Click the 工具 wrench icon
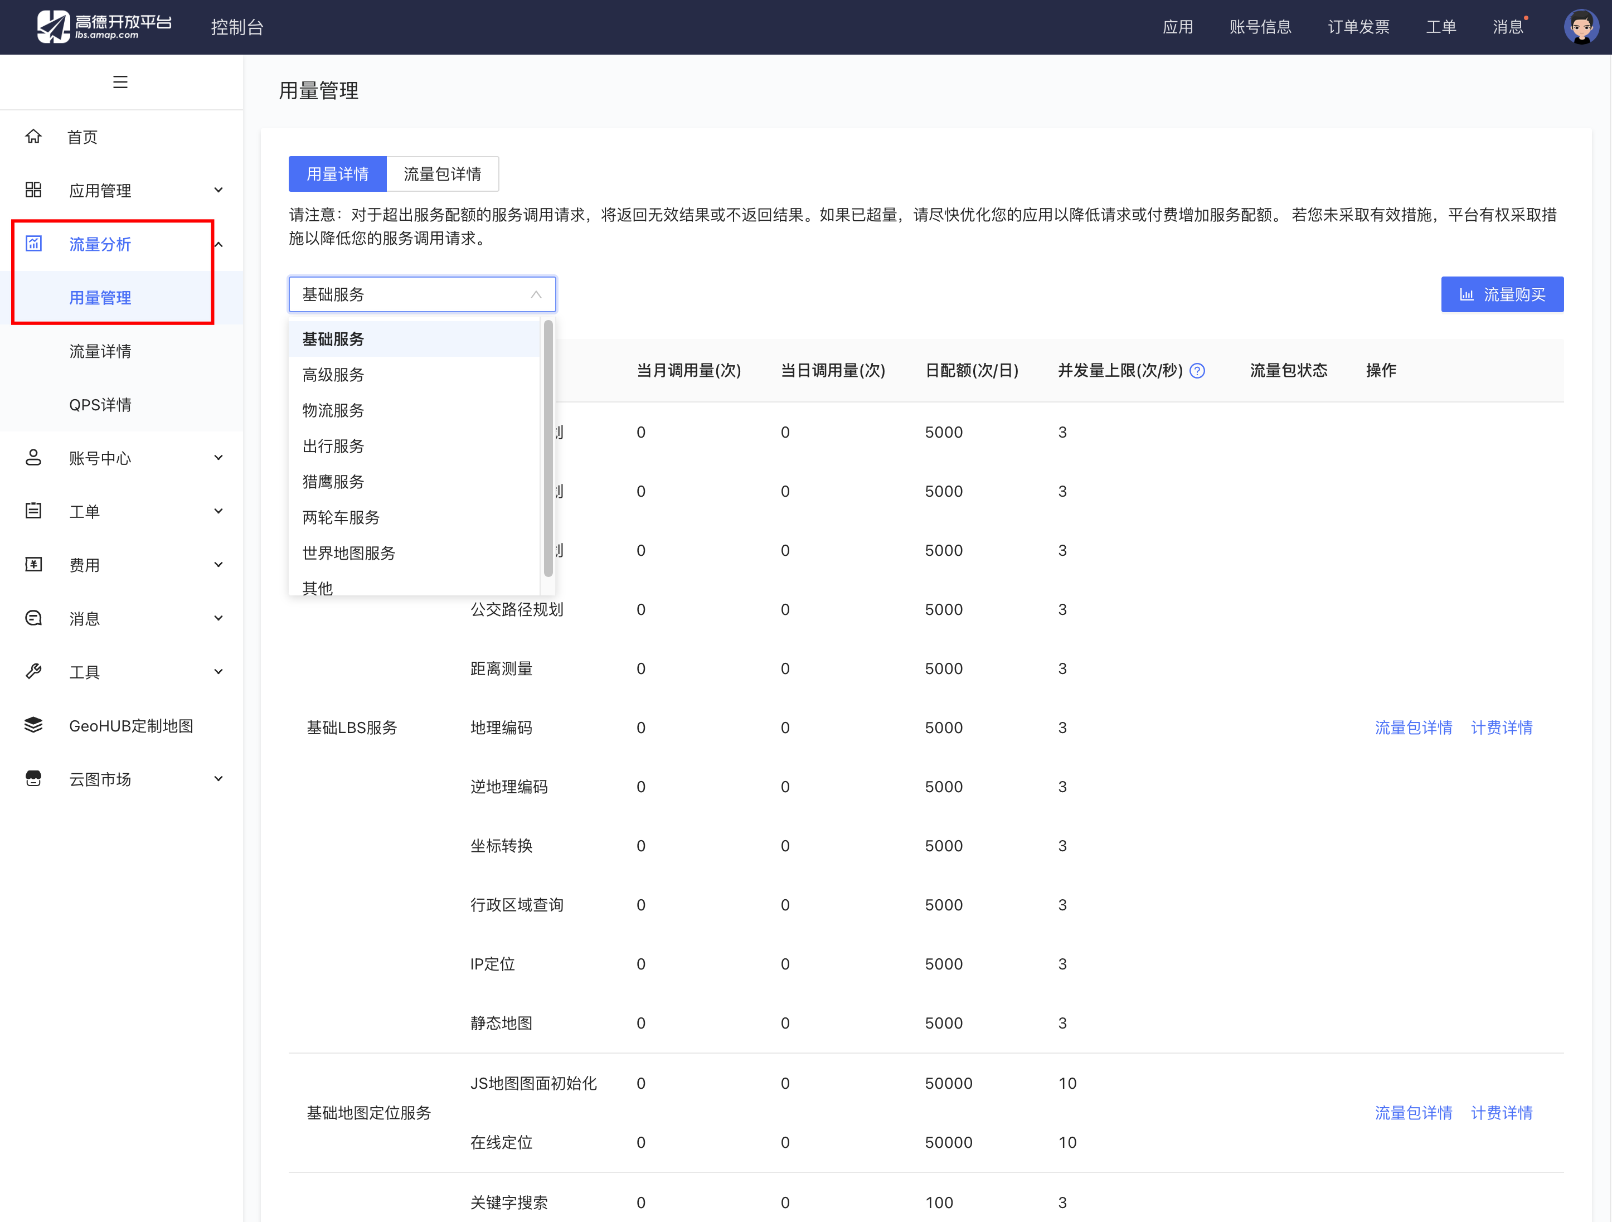The image size is (1612, 1222). point(33,671)
